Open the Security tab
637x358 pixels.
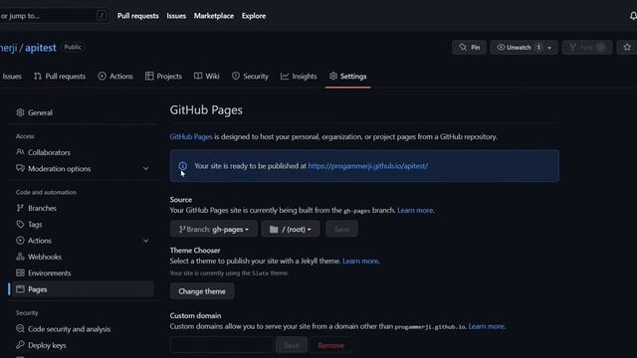coord(250,77)
